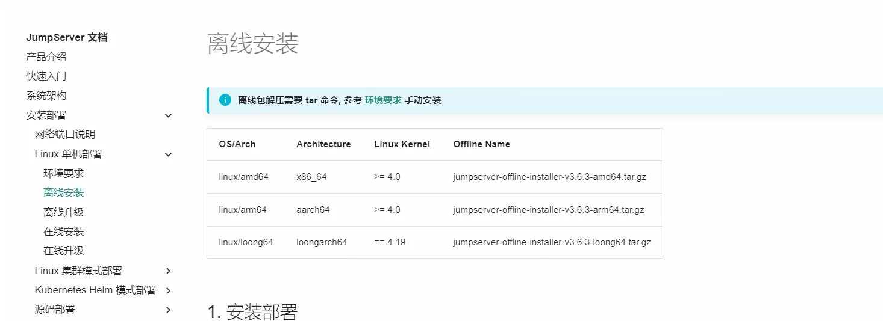This screenshot has width=883, height=321.
Task: Open the 在线安装 sidebar page
Action: click(x=64, y=231)
